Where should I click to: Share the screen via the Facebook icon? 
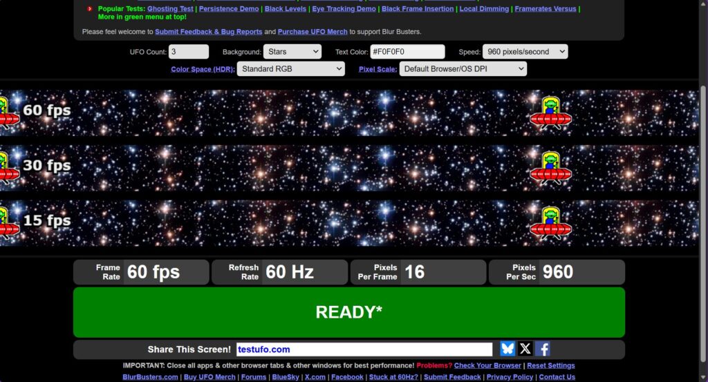(x=542, y=349)
